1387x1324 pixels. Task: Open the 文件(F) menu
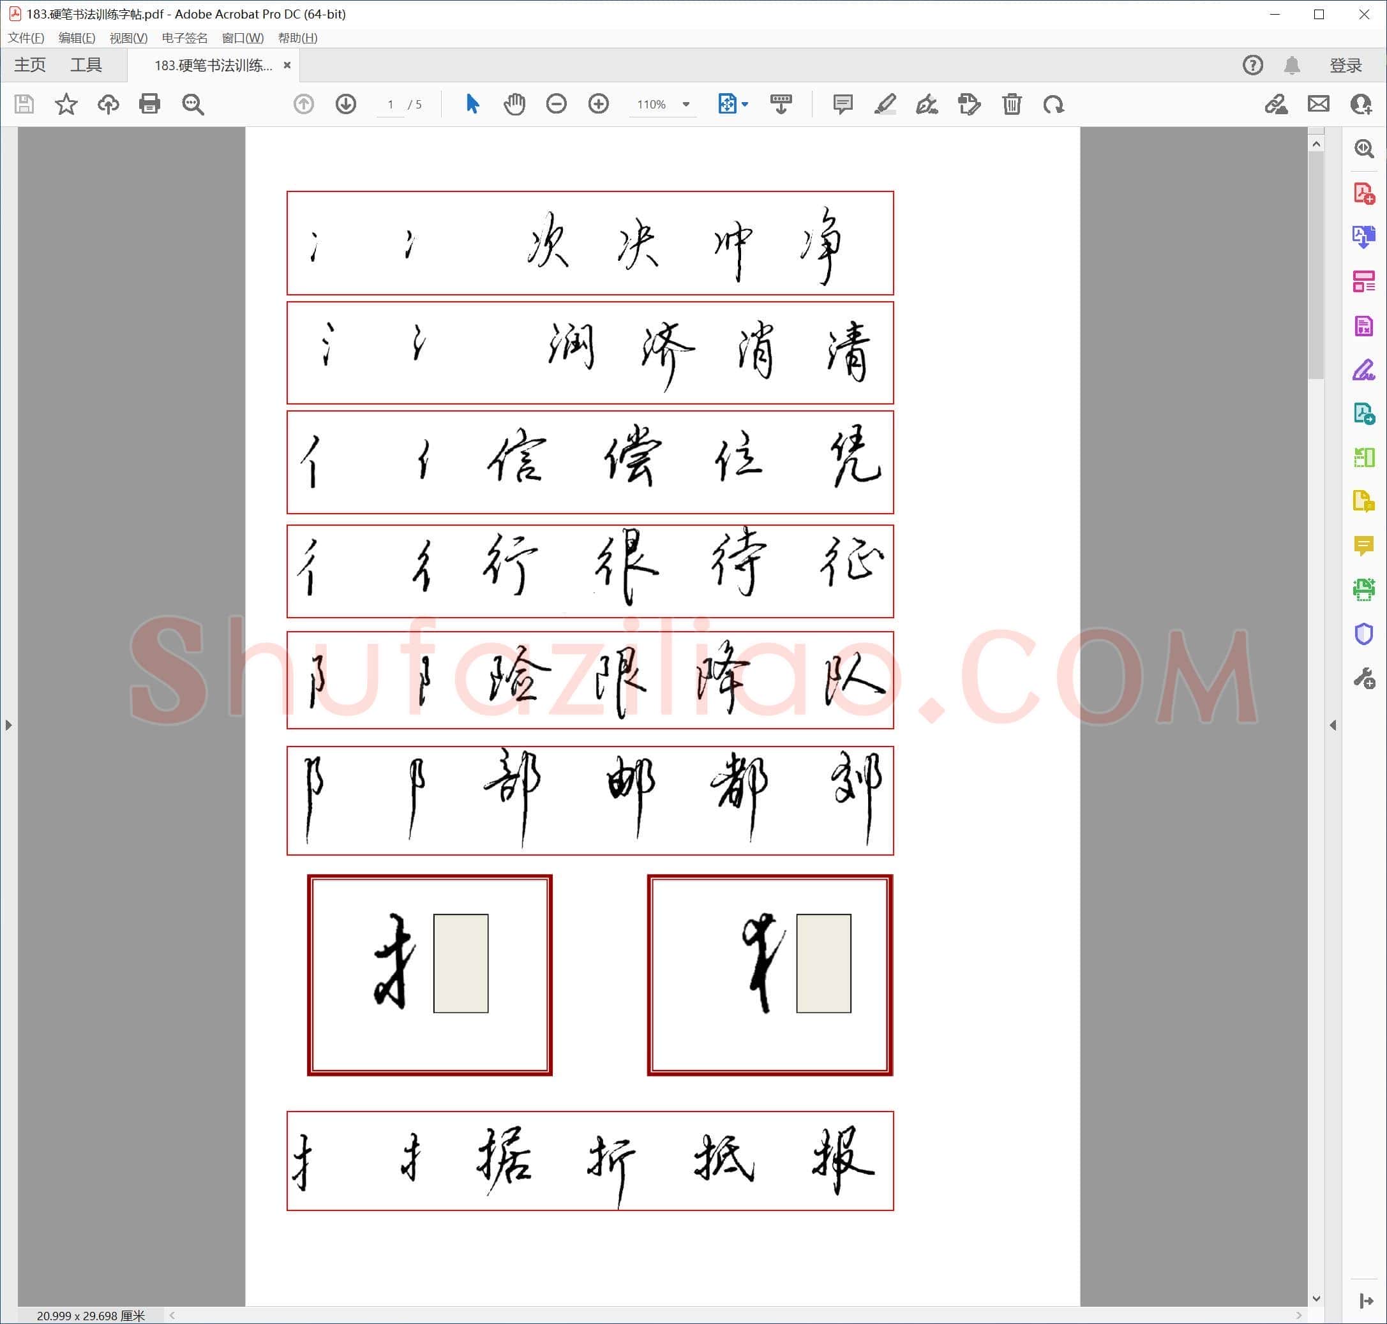[26, 38]
